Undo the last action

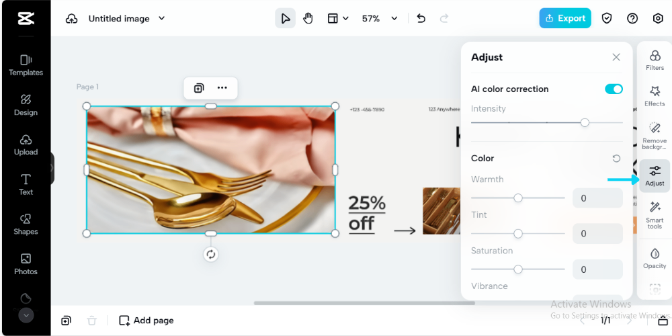[421, 18]
